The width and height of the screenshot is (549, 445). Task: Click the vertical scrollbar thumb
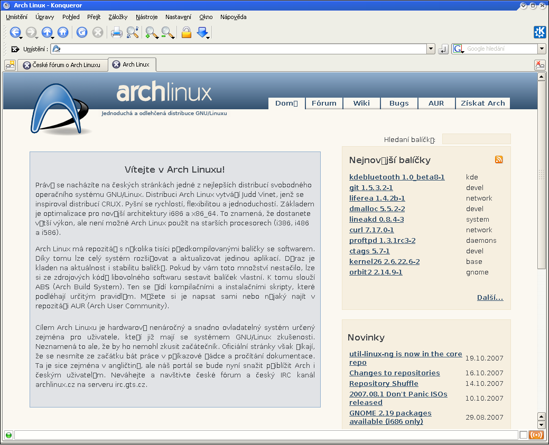tap(541, 174)
